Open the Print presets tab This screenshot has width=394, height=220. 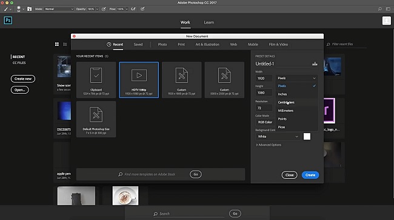[181, 44]
